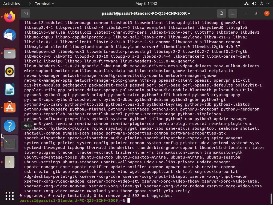This screenshot has width=273, height=205.
Task: Click the terminal window title text
Action: [146, 13]
